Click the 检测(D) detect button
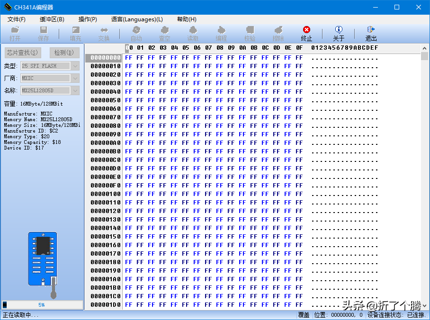Viewport: 430px width, 320px height. click(x=64, y=53)
